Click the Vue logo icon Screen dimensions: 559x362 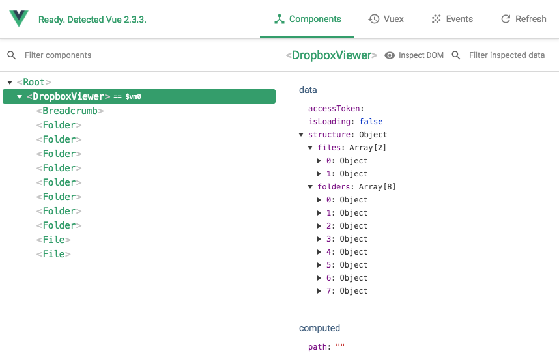(x=18, y=18)
